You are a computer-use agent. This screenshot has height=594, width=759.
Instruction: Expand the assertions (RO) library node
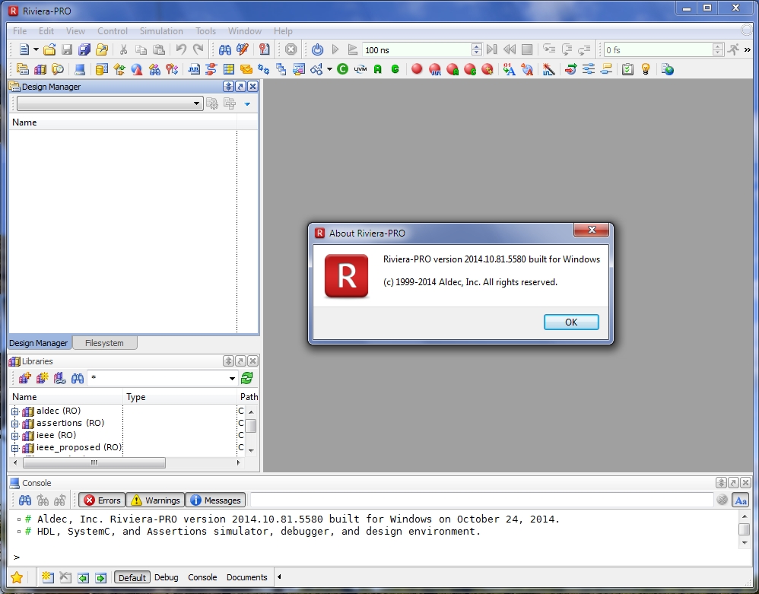click(15, 424)
